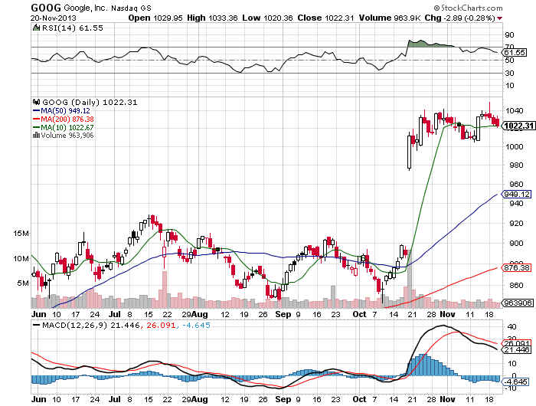Screen dimensions: 536x406
Task: Click the candlestick icon beside GOOG (Daily)
Action: [36, 102]
